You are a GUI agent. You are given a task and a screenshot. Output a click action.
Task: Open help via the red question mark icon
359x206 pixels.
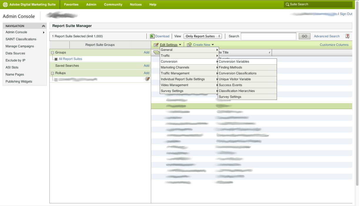pos(347,36)
